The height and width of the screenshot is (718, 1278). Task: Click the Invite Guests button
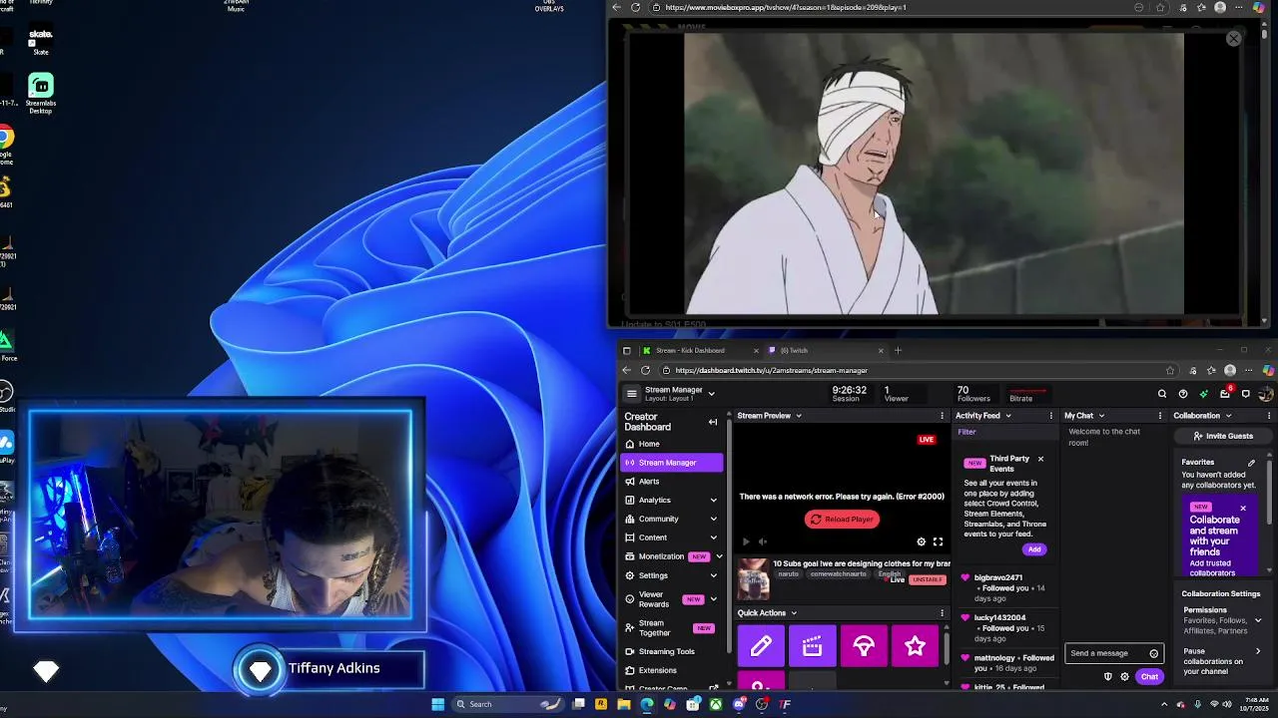point(1223,436)
